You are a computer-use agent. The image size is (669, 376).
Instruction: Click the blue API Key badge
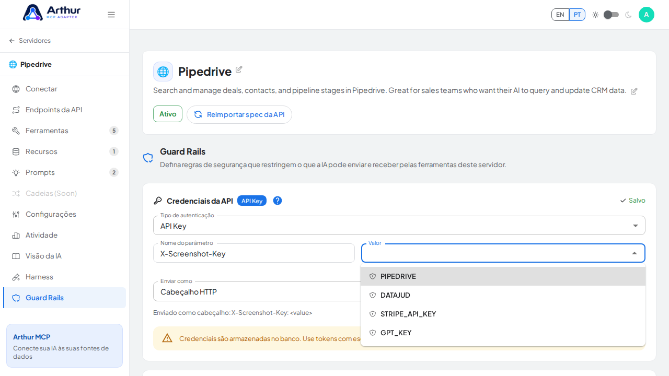[x=252, y=201]
